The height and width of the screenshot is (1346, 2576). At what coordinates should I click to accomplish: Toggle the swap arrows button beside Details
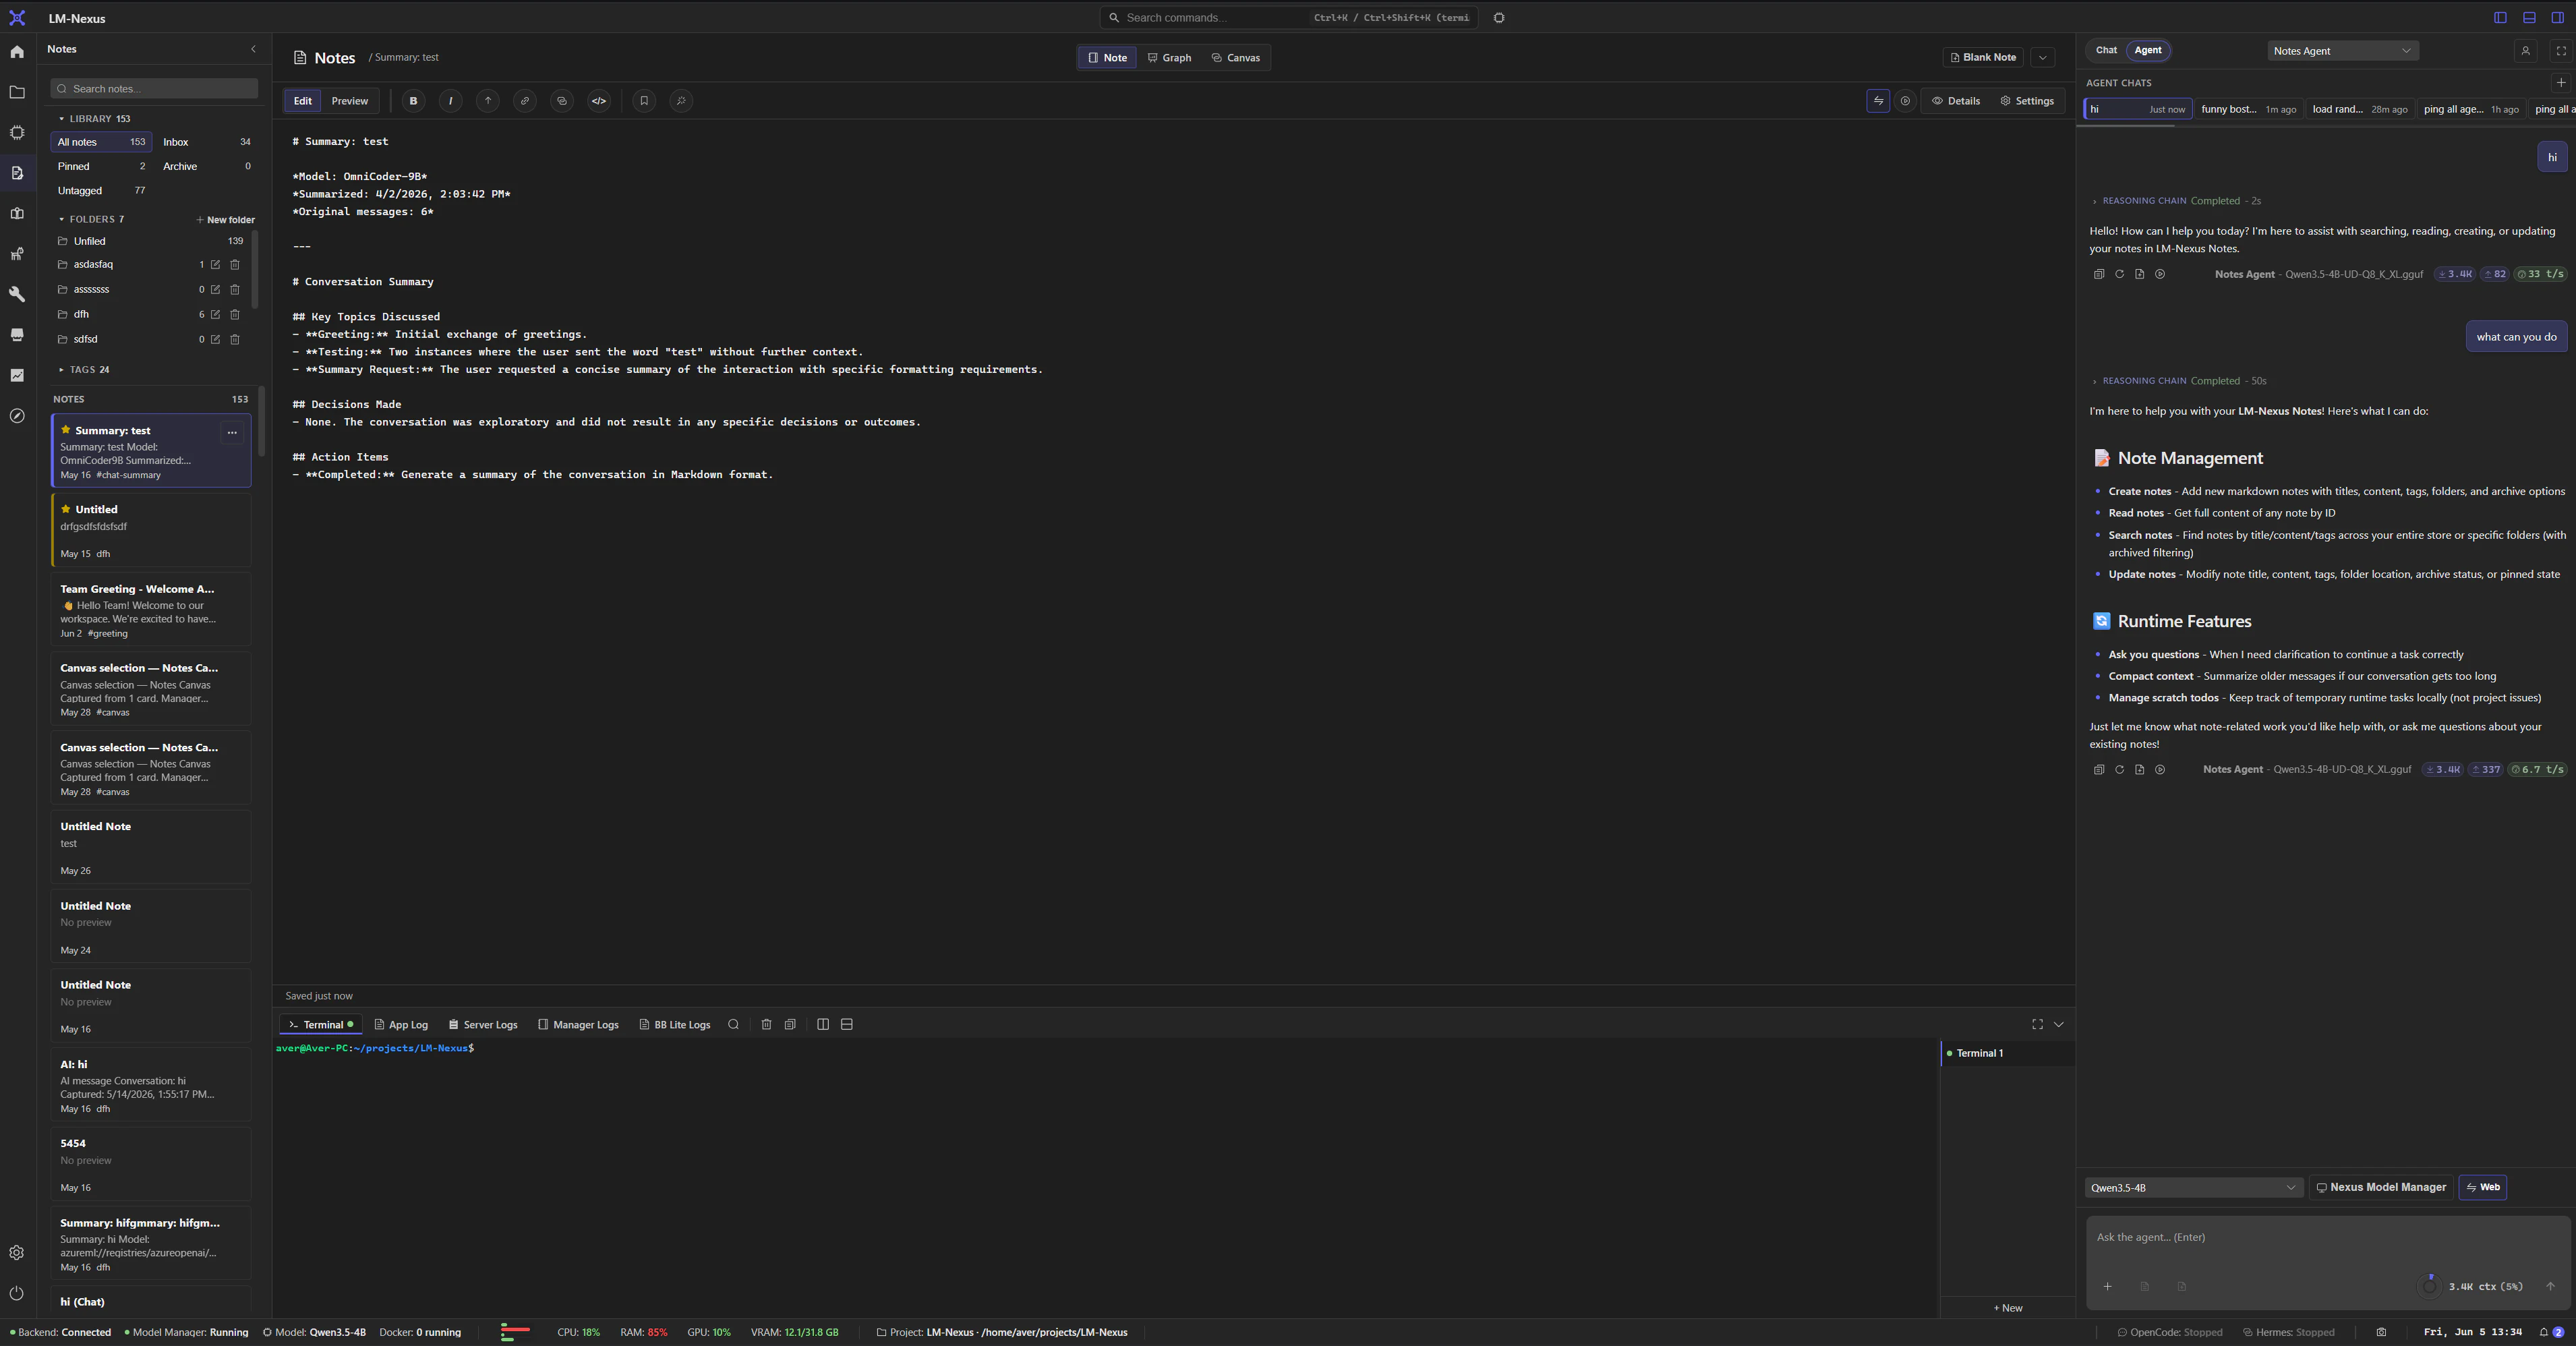[1878, 101]
